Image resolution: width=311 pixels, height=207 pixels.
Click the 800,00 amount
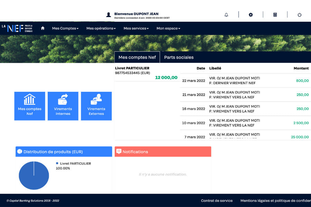click(302, 81)
